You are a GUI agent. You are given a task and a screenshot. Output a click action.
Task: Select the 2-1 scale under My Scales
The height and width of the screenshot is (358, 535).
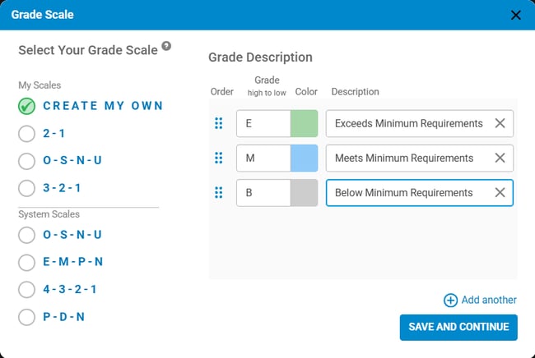[x=26, y=133]
